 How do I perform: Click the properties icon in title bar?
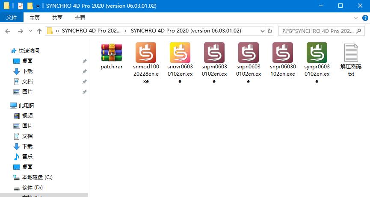pyautogui.click(x=21, y=6)
